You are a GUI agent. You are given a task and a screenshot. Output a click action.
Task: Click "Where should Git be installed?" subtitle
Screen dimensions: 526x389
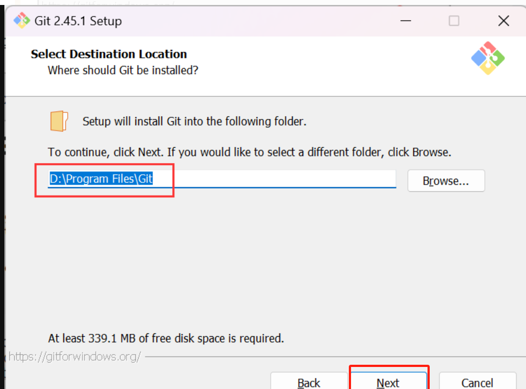click(x=123, y=71)
